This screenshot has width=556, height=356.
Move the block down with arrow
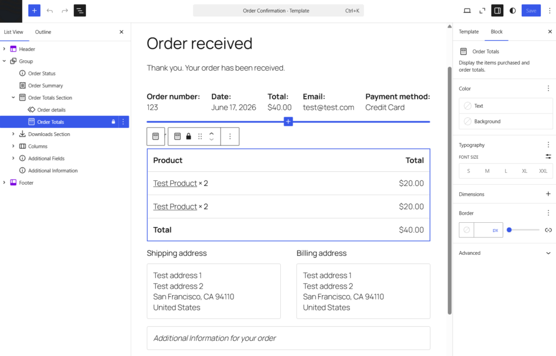211,140
